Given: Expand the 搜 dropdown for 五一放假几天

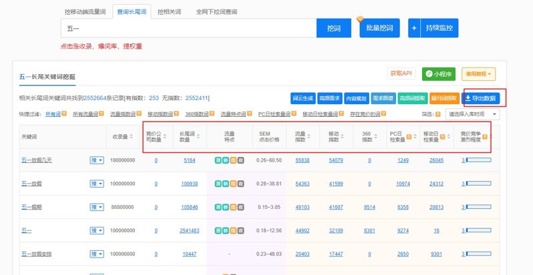Looking at the screenshot, I should tap(97, 160).
